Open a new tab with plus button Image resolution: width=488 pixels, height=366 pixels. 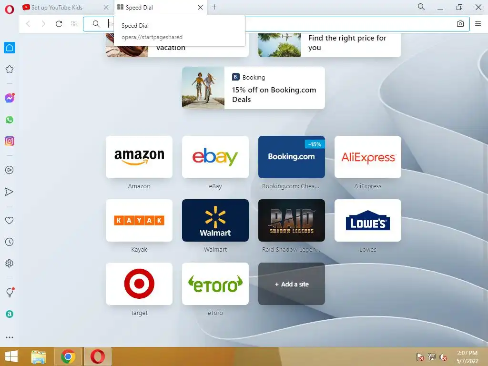[x=214, y=7]
